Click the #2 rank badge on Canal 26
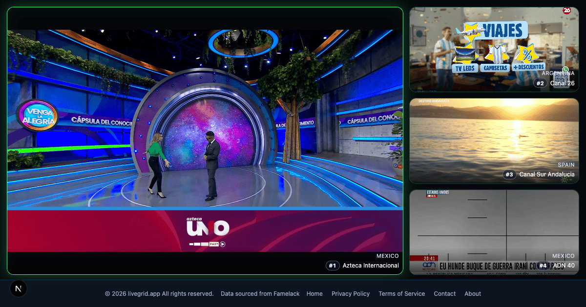The height and width of the screenshot is (307, 586). point(540,83)
